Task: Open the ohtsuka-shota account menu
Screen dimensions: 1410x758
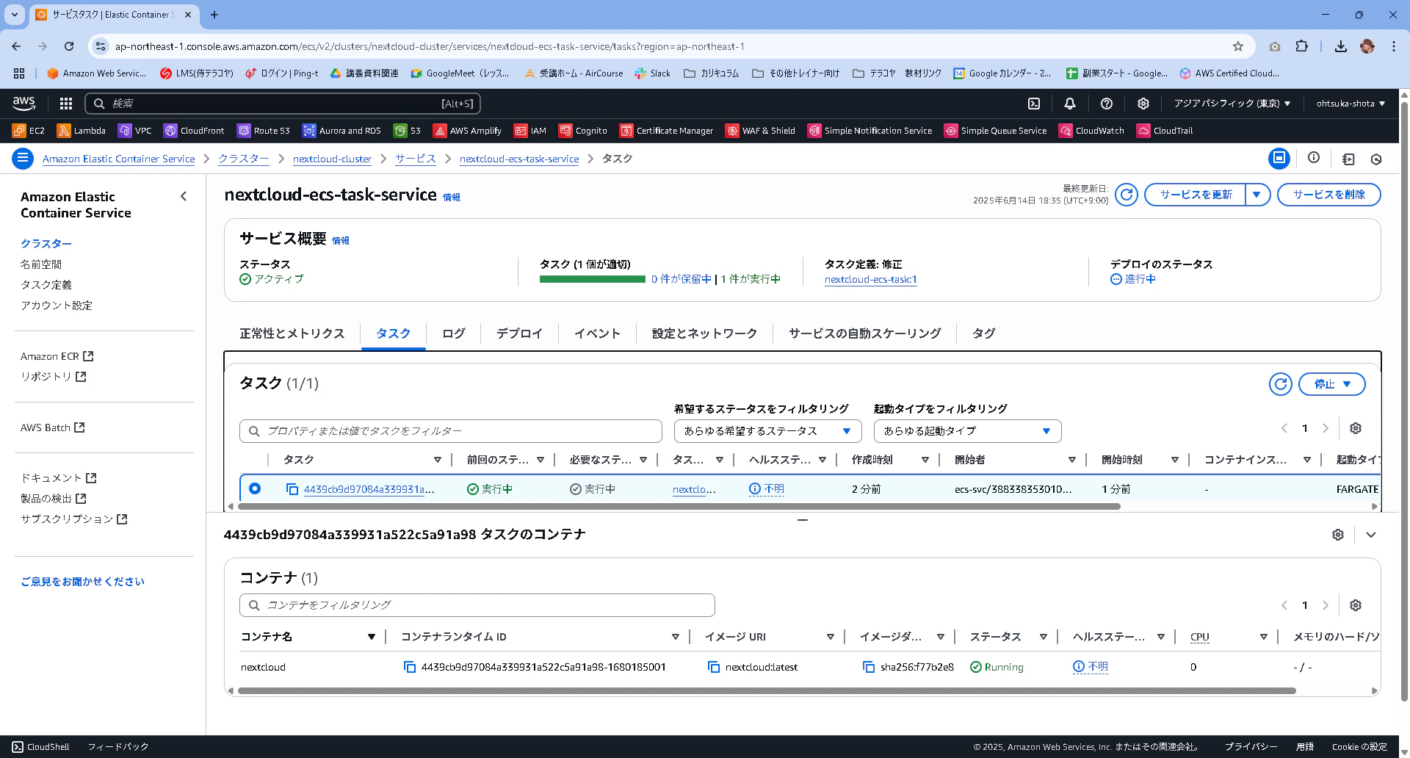Action: click(x=1351, y=104)
